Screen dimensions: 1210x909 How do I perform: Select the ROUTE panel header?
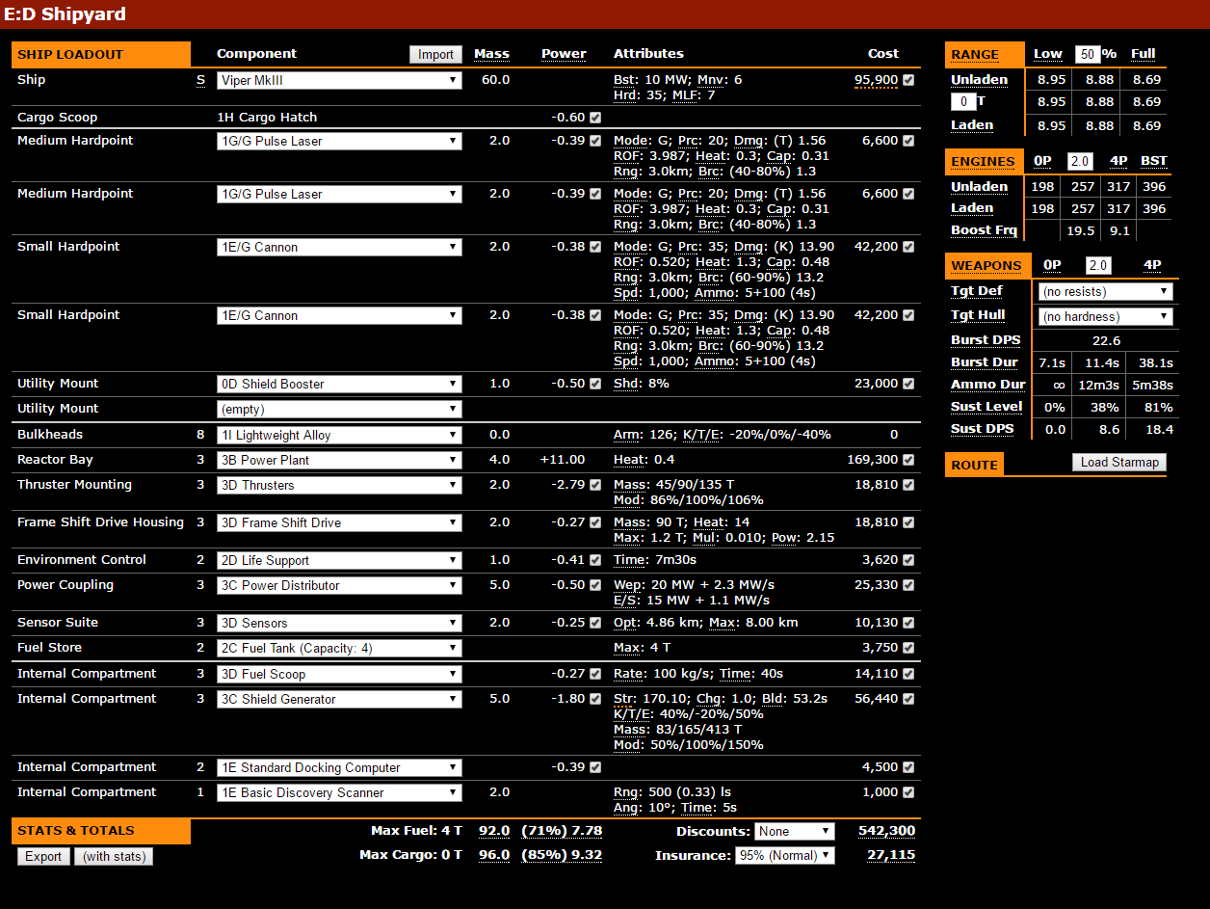click(974, 466)
